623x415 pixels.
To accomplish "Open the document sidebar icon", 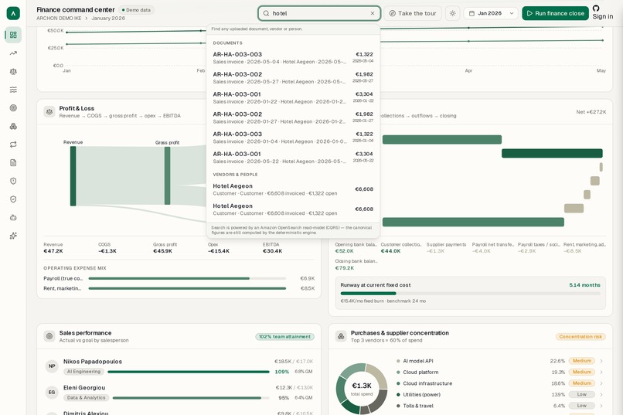I will [13, 163].
